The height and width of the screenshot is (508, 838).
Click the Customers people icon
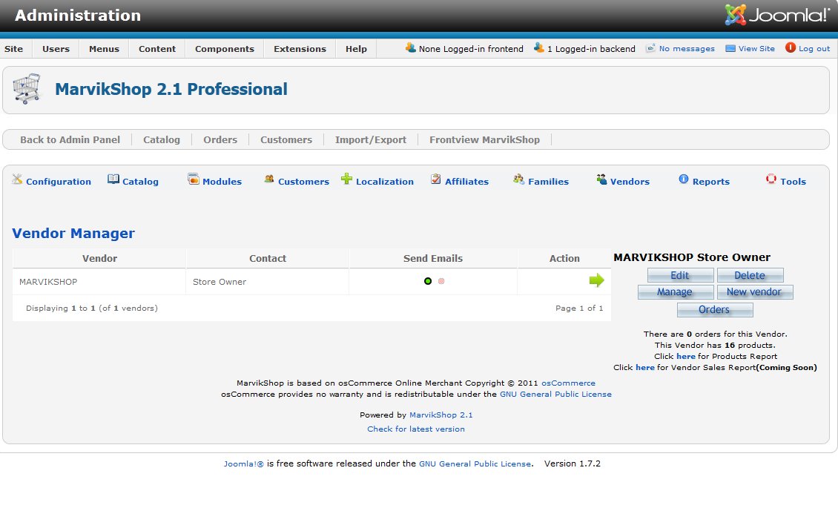(x=268, y=179)
